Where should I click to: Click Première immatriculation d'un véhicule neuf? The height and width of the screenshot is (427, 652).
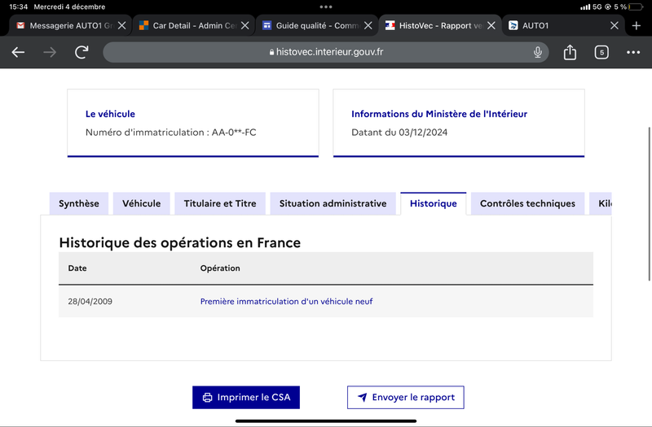click(287, 302)
